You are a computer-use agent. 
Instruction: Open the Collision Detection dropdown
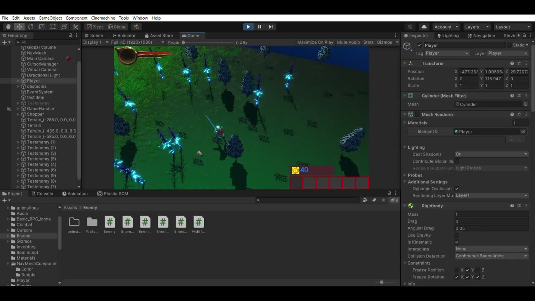pyautogui.click(x=491, y=256)
